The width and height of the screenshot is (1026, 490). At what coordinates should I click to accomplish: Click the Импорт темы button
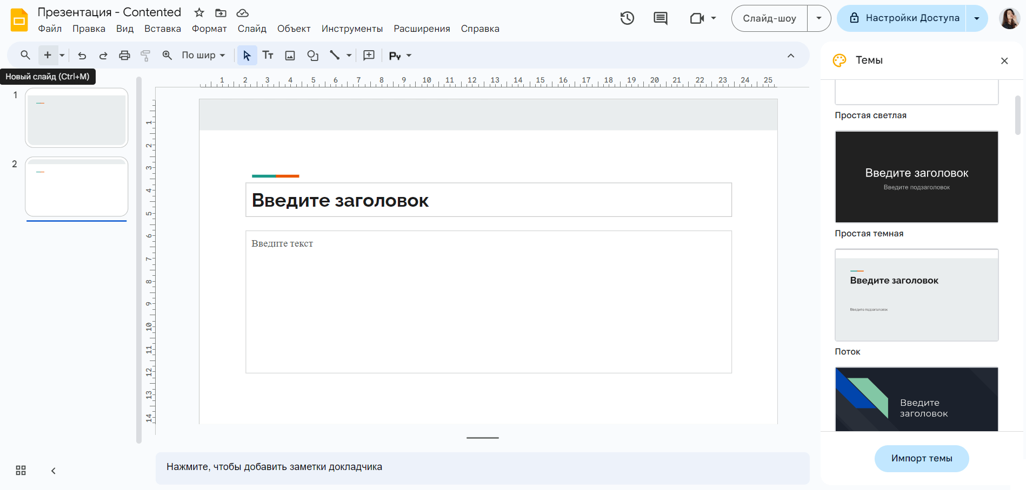tap(922, 459)
